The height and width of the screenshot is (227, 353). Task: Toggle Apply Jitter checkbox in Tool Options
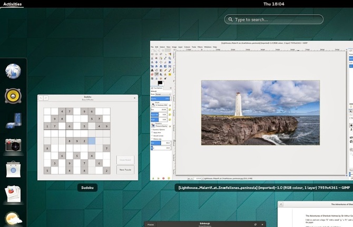point(152,132)
